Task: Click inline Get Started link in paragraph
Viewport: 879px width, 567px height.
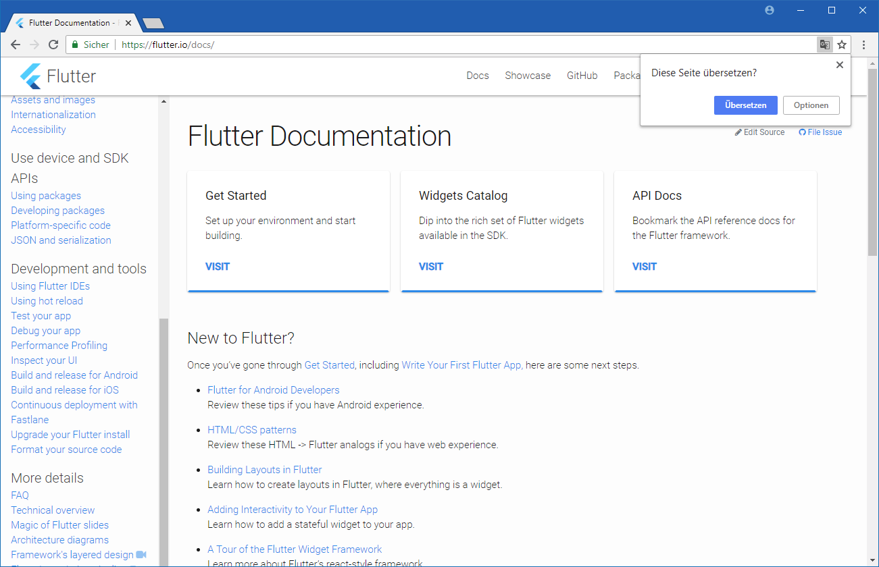Action: pos(330,365)
